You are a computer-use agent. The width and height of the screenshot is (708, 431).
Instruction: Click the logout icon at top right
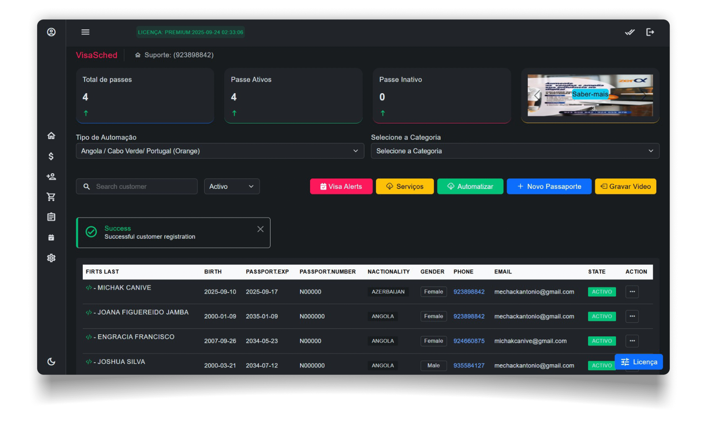650,32
